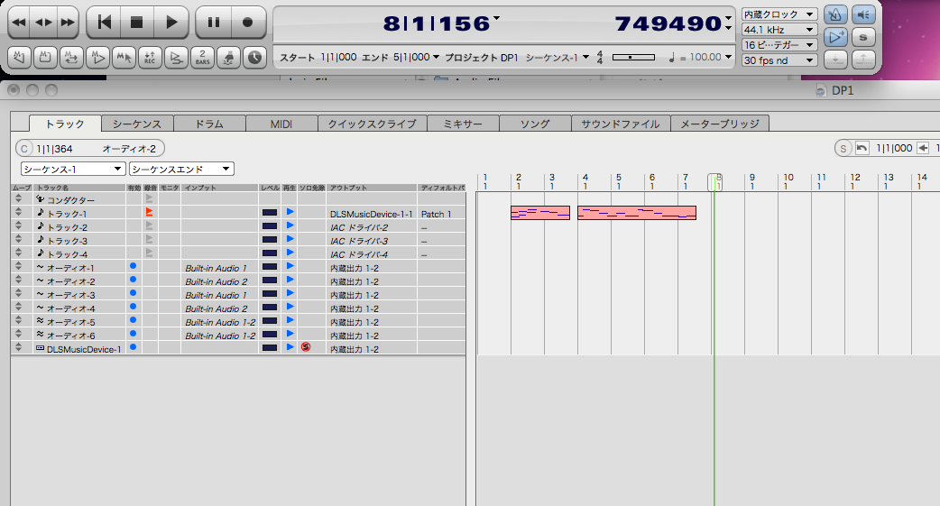Toggle record-enable on トラック-1
The width and height of the screenshot is (940, 506).
click(149, 212)
